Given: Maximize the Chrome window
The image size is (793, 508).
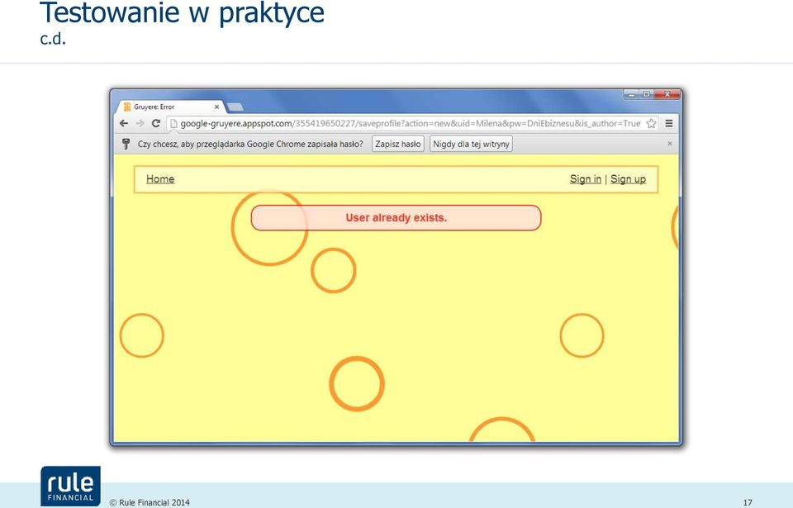Looking at the screenshot, I should 646,95.
